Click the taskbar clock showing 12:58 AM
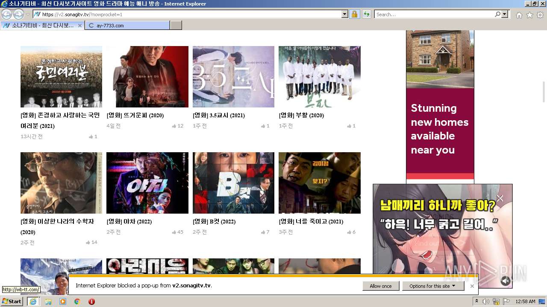This screenshot has height=307, width=547. point(525,301)
